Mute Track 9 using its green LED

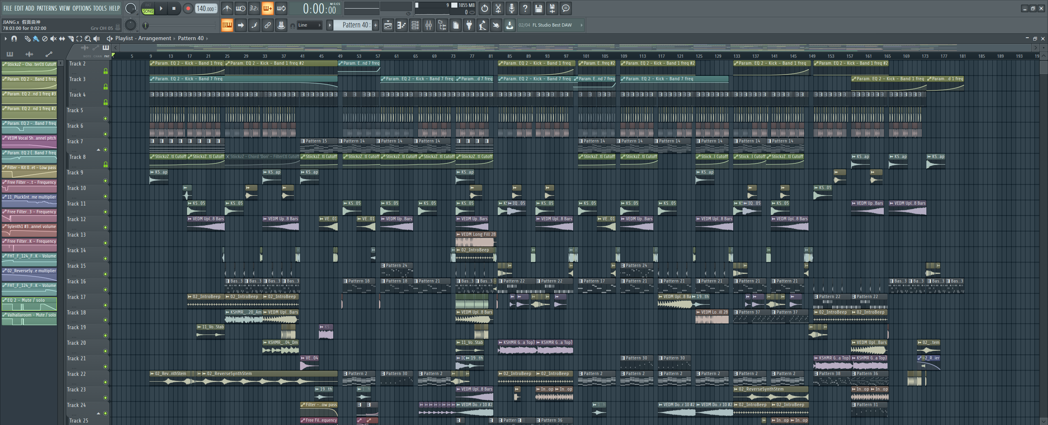[105, 181]
